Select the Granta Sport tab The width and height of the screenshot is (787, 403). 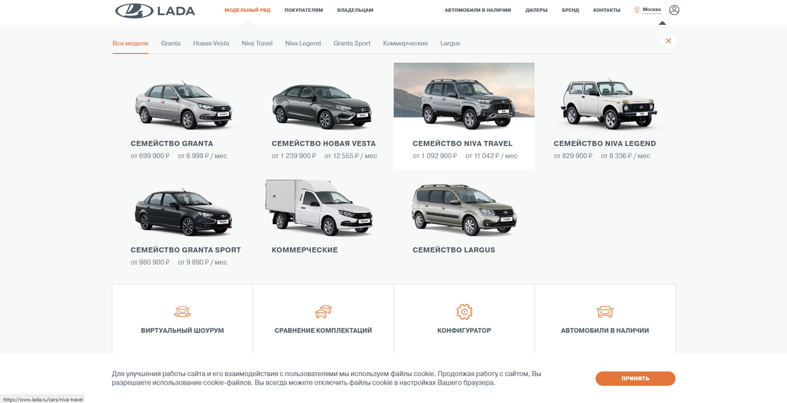[352, 43]
